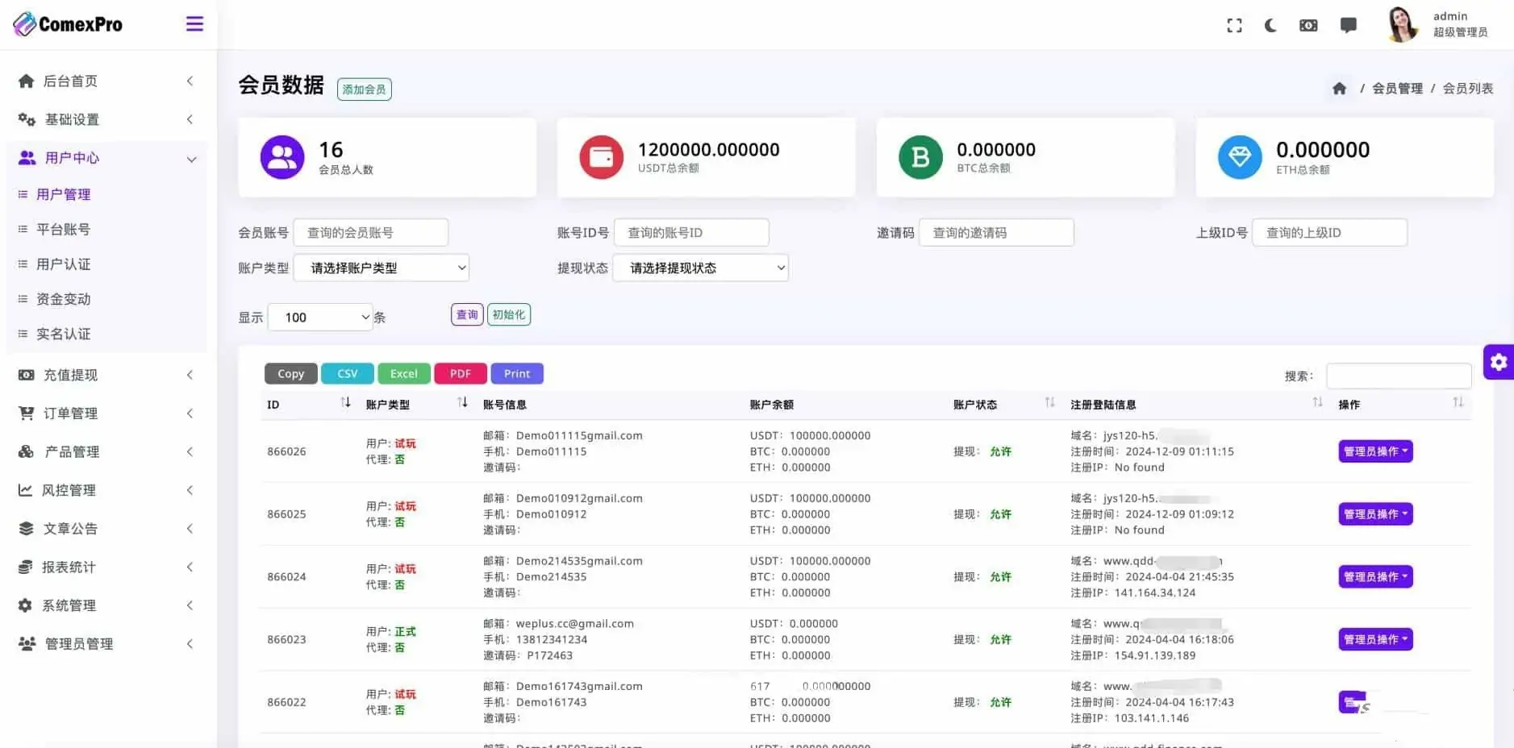Click 会员管理 breadcrumb link

point(1398,89)
